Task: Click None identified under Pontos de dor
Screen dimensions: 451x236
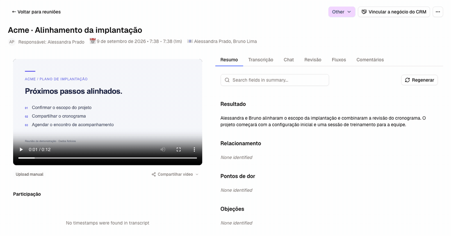Action: tap(236, 190)
